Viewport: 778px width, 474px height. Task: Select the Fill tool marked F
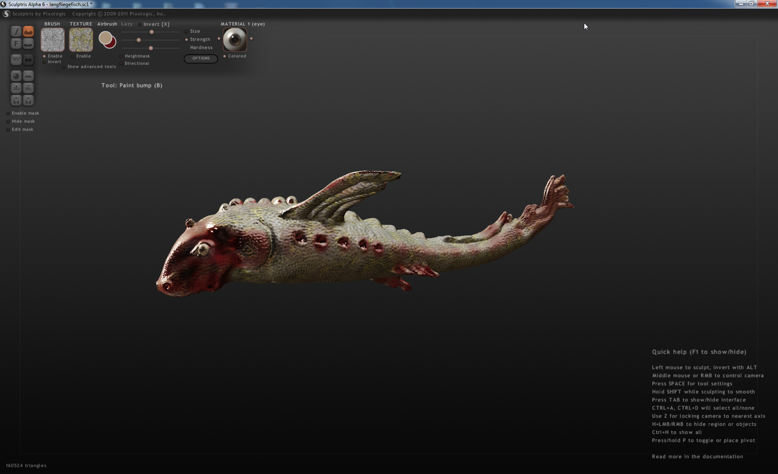(x=16, y=44)
